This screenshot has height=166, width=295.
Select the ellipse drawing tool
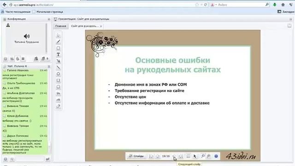[59, 74]
